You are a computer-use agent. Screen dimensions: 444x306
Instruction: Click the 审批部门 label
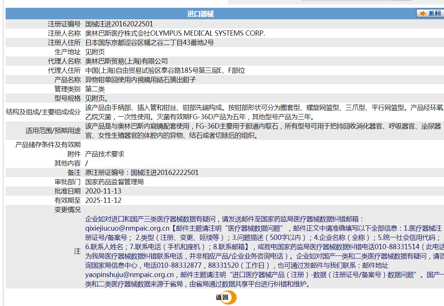[x=67, y=182]
